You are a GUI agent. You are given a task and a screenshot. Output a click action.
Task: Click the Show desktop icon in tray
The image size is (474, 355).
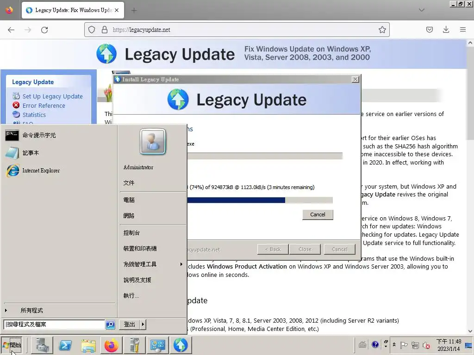coord(469,345)
